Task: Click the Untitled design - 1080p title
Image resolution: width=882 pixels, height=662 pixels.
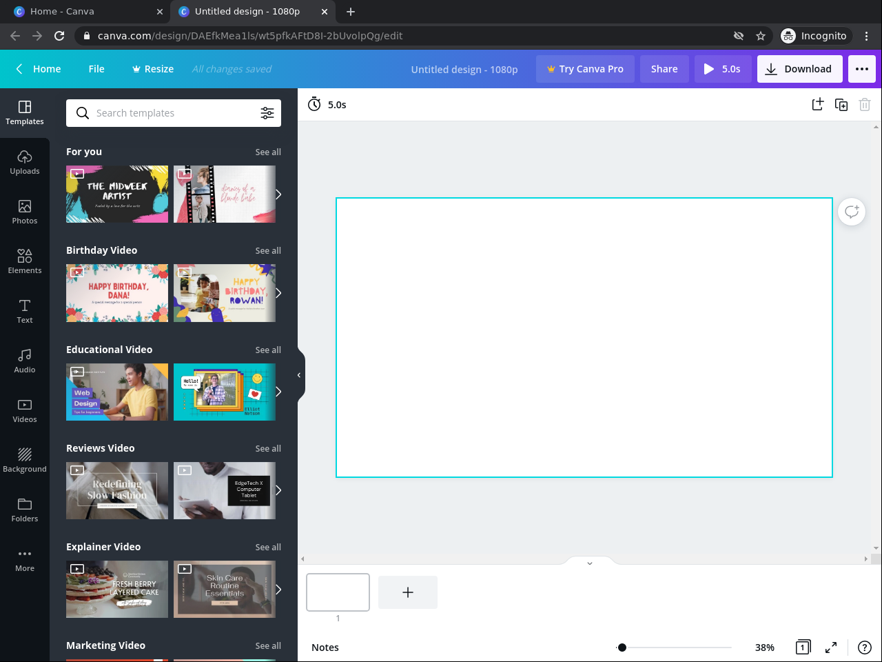Action: [x=464, y=70]
